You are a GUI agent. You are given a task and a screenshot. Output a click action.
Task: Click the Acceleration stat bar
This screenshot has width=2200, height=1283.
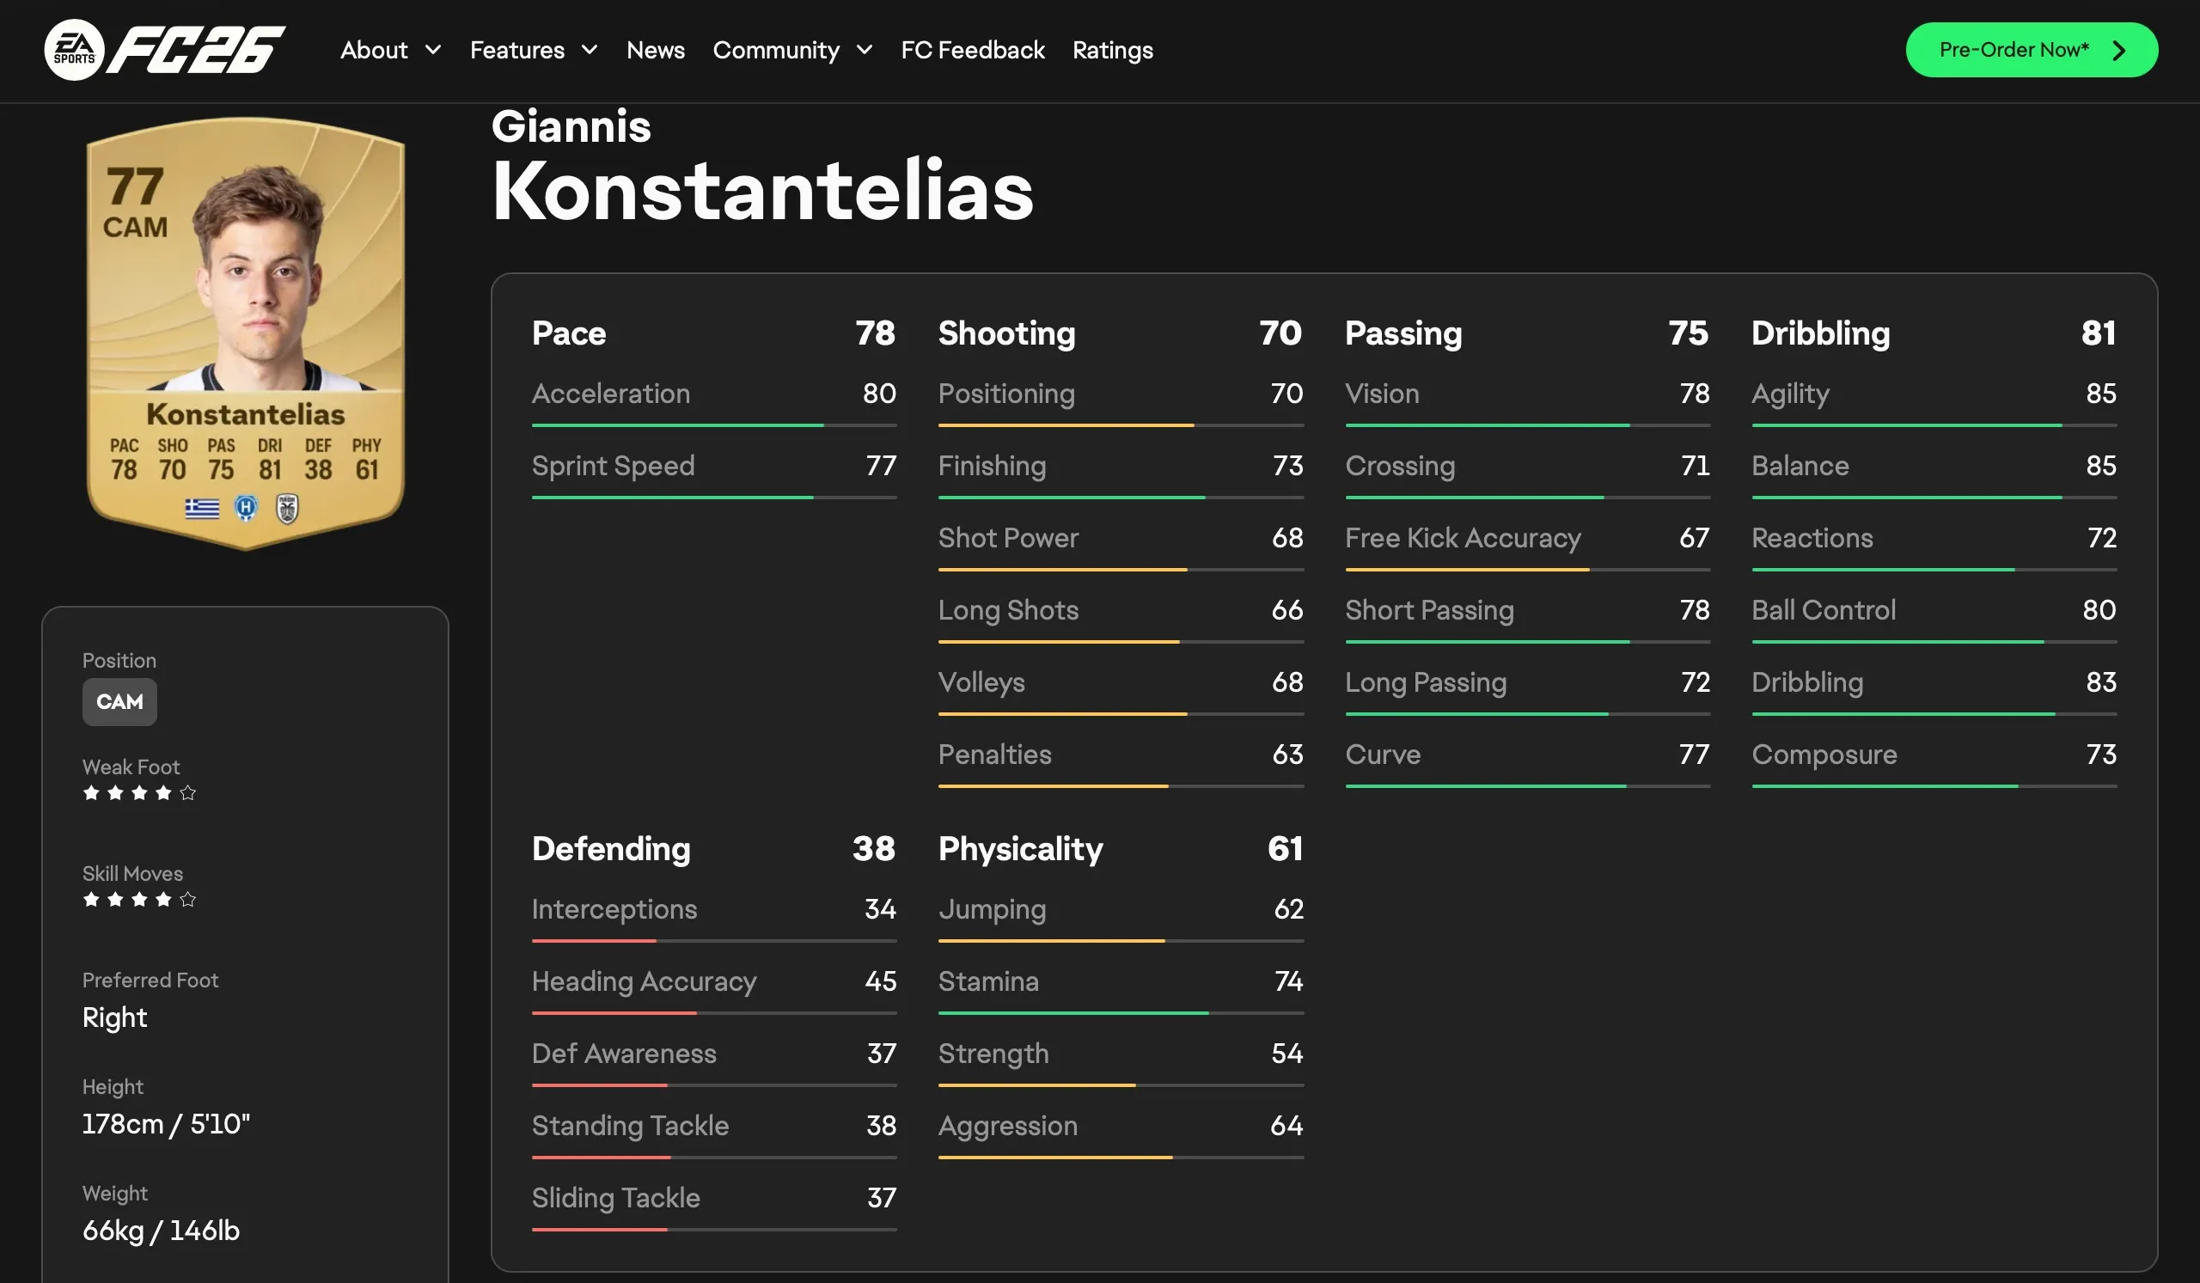[713, 425]
